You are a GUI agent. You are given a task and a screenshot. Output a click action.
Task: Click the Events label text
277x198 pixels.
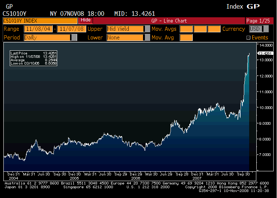[x=260, y=38]
